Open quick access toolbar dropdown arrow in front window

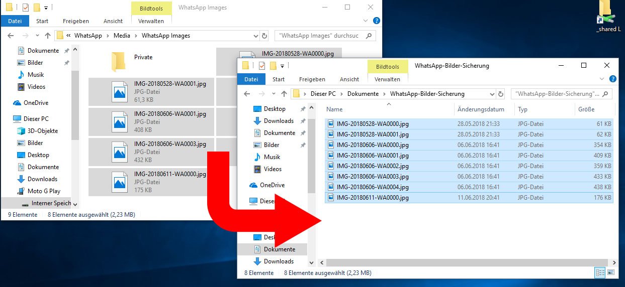pyautogui.click(x=283, y=66)
